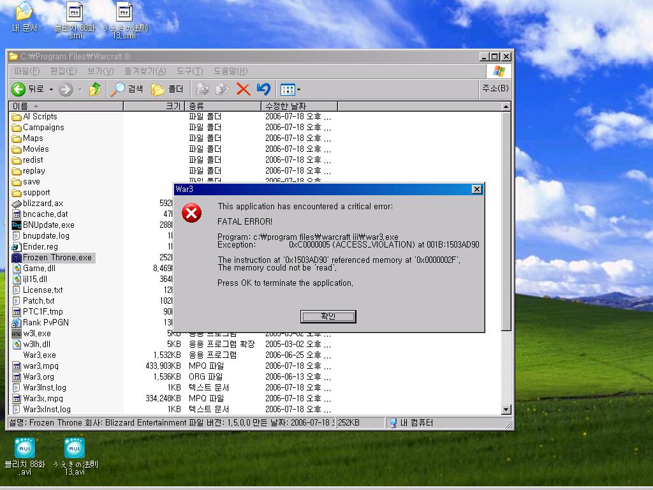
Task: Click the Move To toolbar icon
Action: coord(202,89)
